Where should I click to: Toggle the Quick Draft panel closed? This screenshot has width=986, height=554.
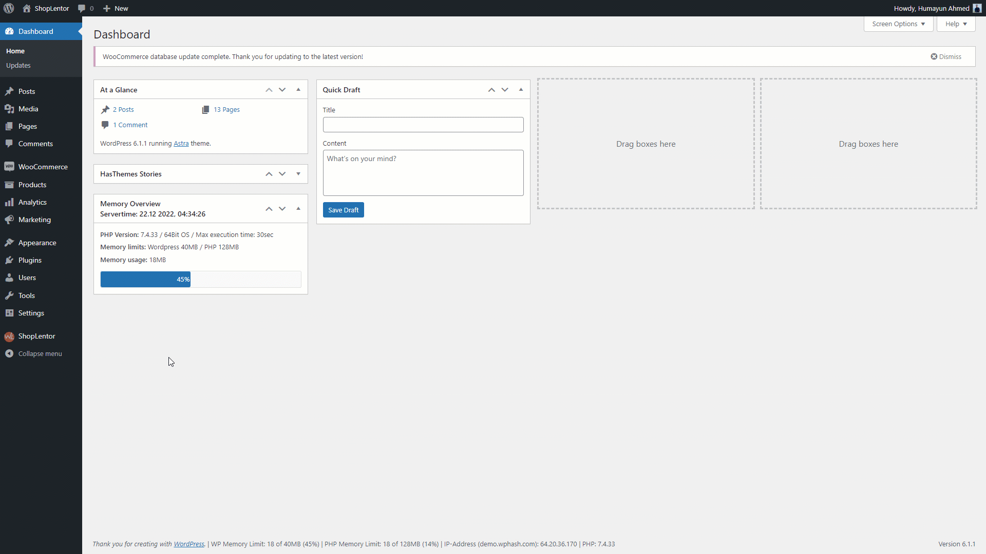(521, 90)
